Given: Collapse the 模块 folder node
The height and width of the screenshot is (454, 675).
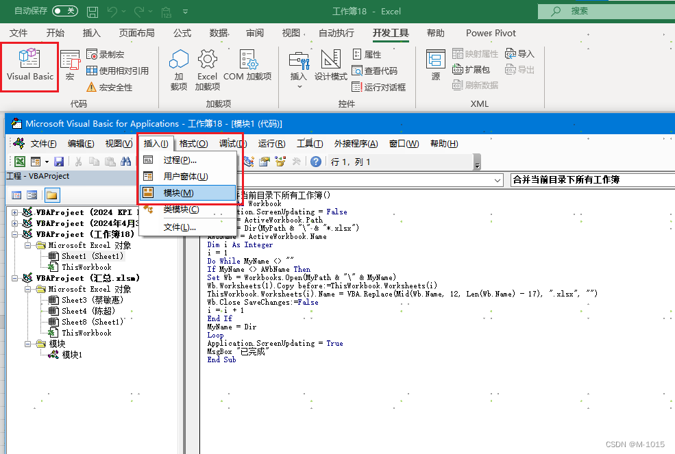Looking at the screenshot, I should (x=27, y=344).
